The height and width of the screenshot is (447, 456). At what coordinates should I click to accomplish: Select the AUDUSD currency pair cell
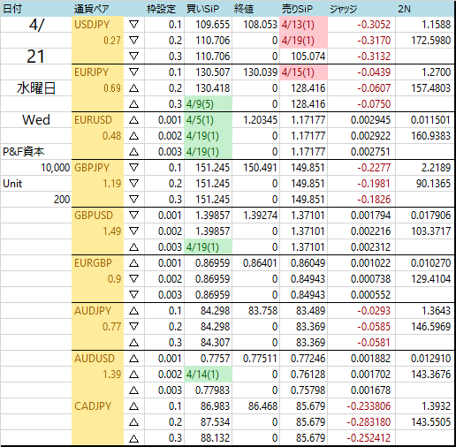(x=98, y=359)
